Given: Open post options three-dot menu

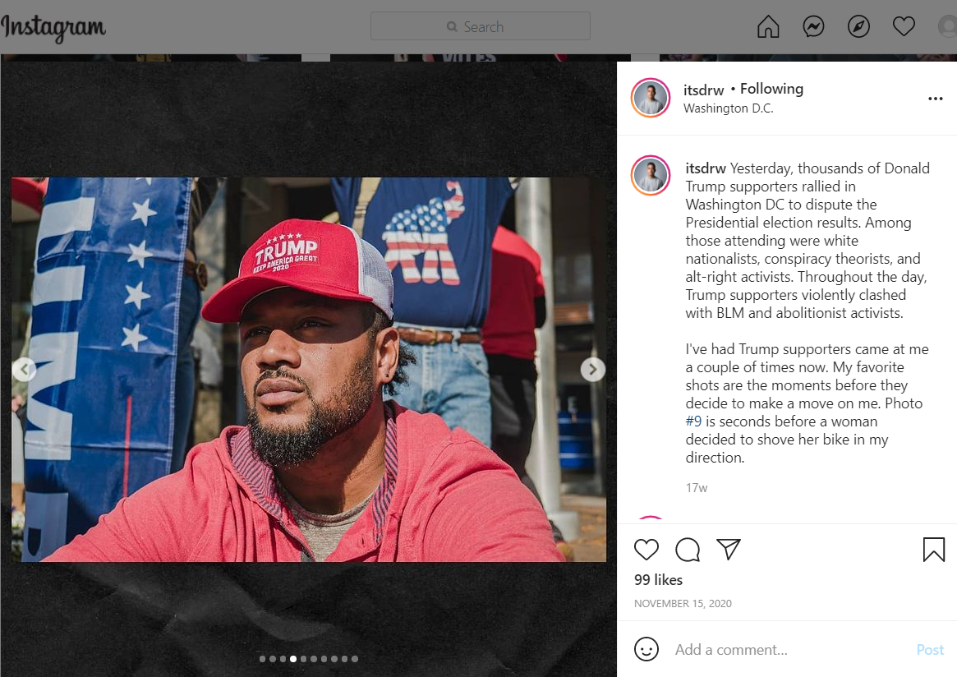Looking at the screenshot, I should pyautogui.click(x=935, y=99).
